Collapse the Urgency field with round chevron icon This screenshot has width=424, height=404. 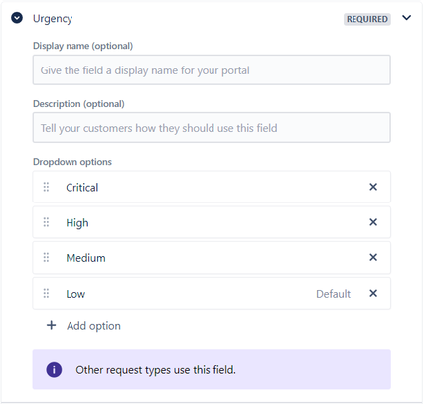click(17, 18)
